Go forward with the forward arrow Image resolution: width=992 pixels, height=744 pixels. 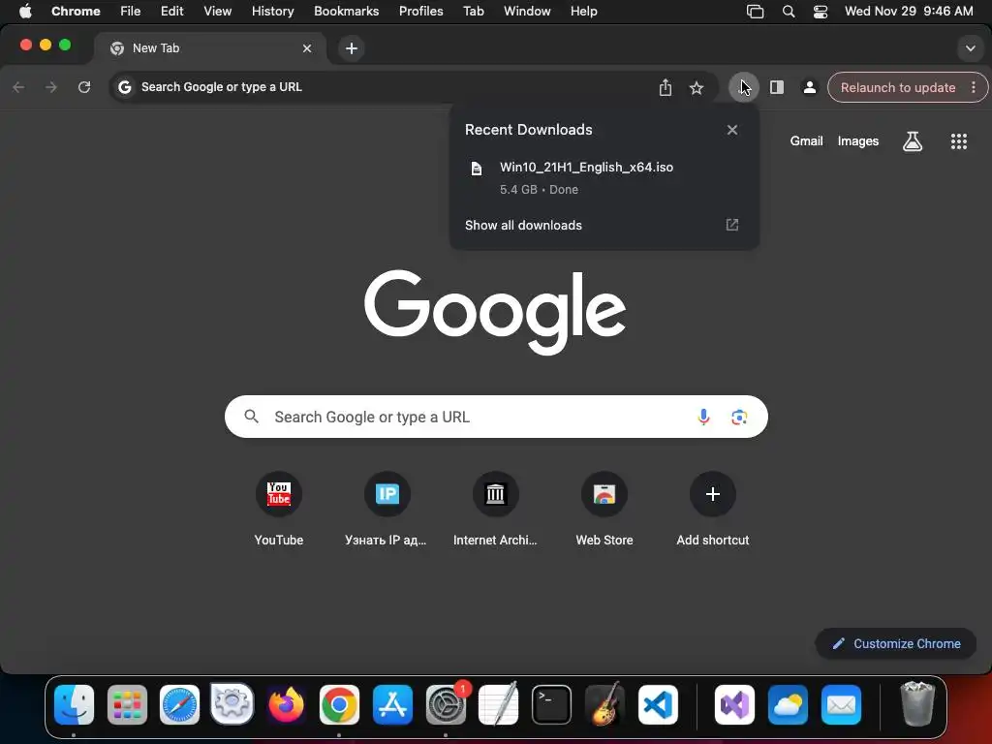coord(51,87)
